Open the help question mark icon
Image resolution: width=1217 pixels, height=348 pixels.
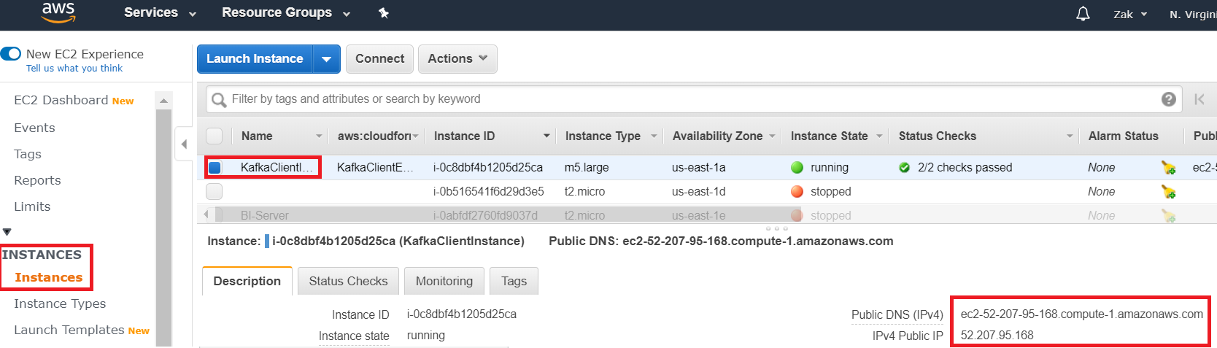(1169, 99)
